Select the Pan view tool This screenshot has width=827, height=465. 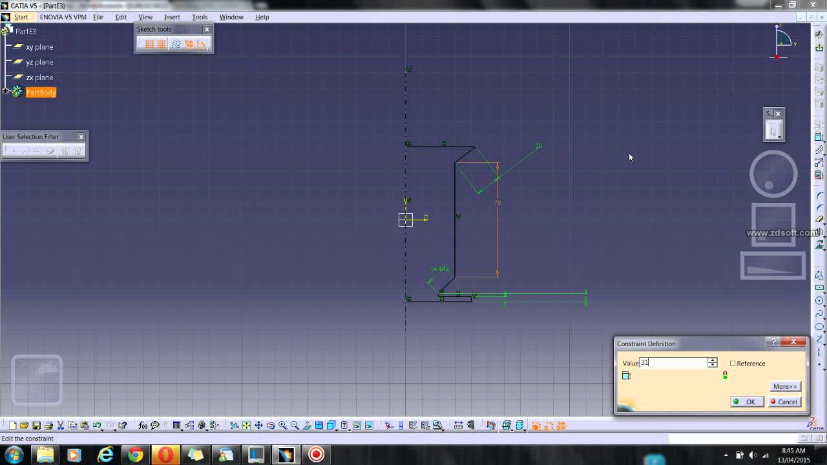coord(258,426)
